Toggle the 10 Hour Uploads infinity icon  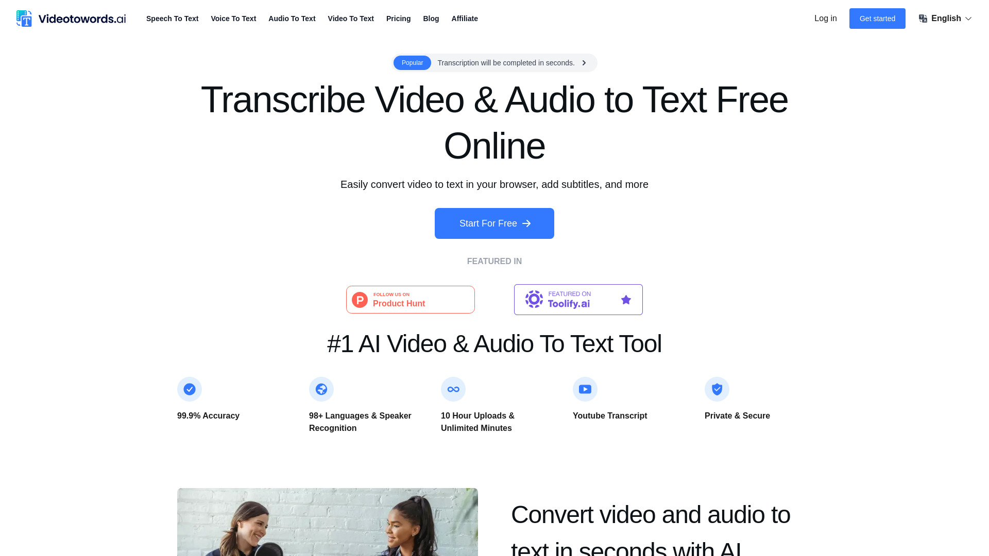click(453, 389)
